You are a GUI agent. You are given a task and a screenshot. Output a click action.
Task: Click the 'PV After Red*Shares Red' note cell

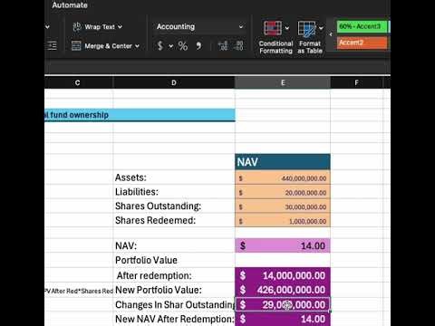79,291
